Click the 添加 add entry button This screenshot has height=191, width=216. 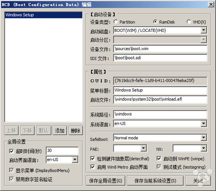pos(60,131)
